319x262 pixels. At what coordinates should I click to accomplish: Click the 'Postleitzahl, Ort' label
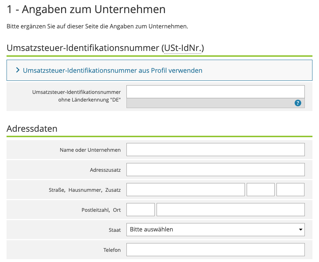(x=101, y=210)
